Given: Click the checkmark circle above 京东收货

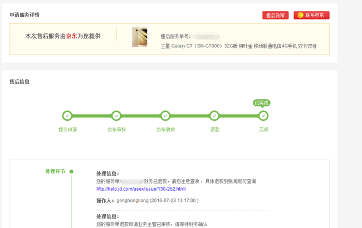Looking at the screenshot, I should [x=165, y=116].
